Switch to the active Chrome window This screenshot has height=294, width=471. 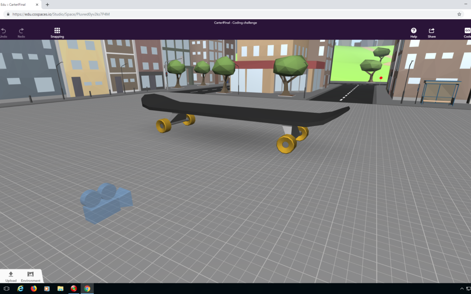87,289
